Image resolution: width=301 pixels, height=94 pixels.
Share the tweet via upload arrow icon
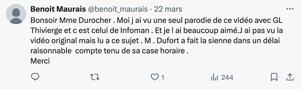click(x=290, y=77)
